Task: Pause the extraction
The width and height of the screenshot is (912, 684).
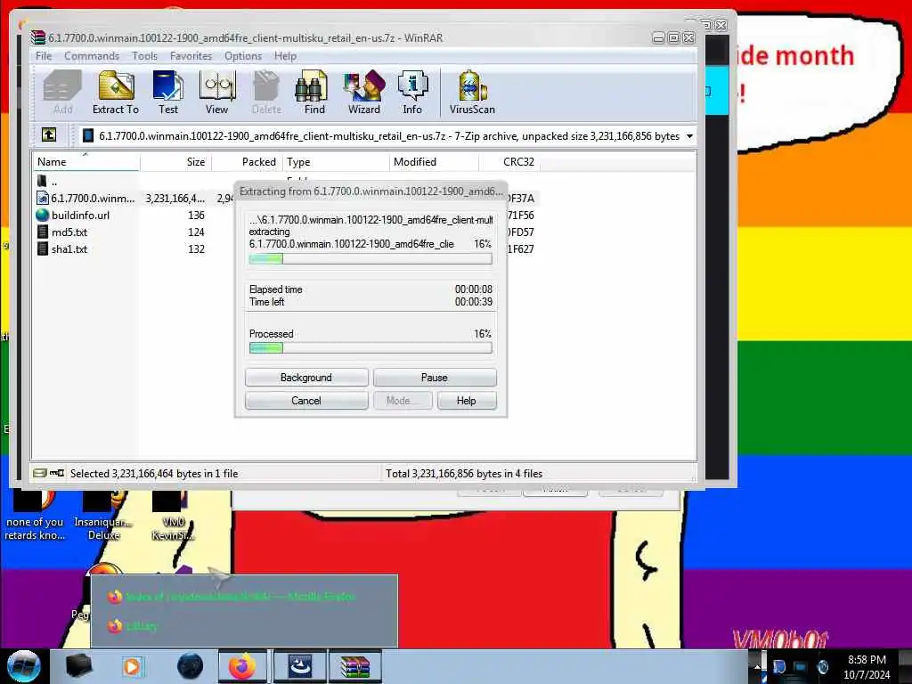Action: tap(435, 378)
